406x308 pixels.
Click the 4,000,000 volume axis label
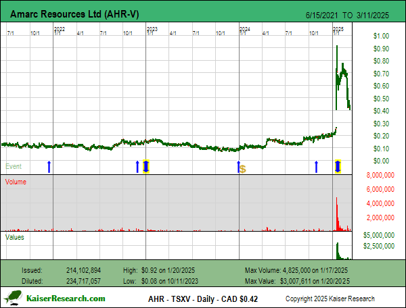(380, 203)
